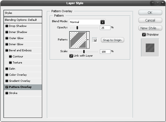Viewport: 166px width, 122px height.
Task: Click the OK button
Action: (150, 12)
